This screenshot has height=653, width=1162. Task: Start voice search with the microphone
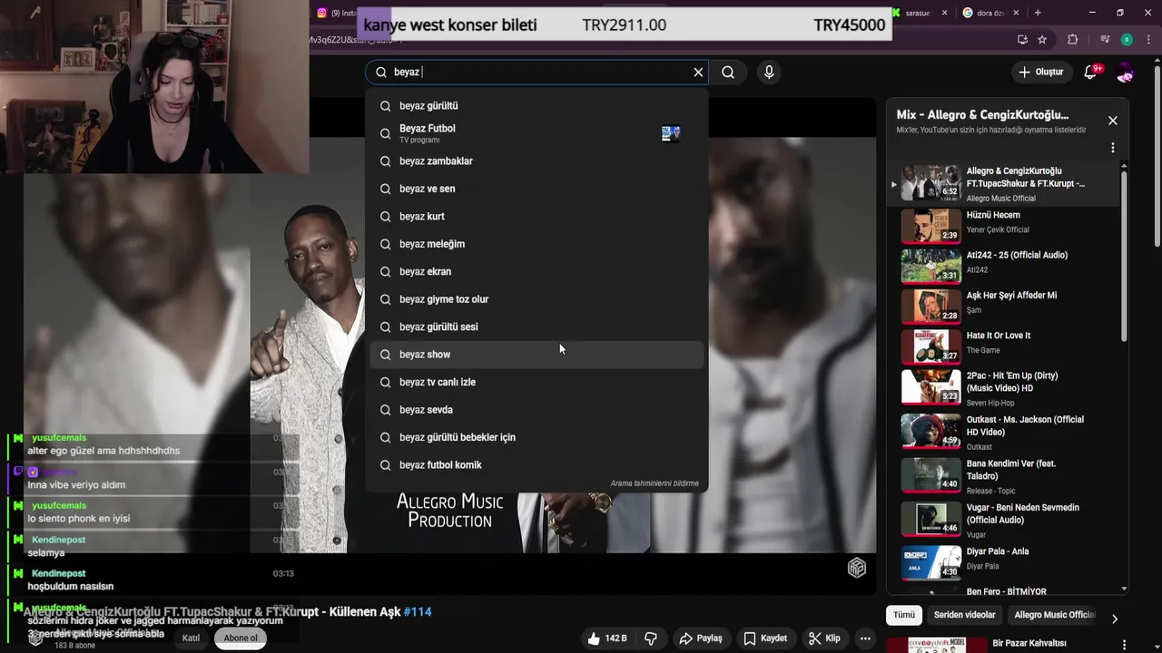click(769, 72)
